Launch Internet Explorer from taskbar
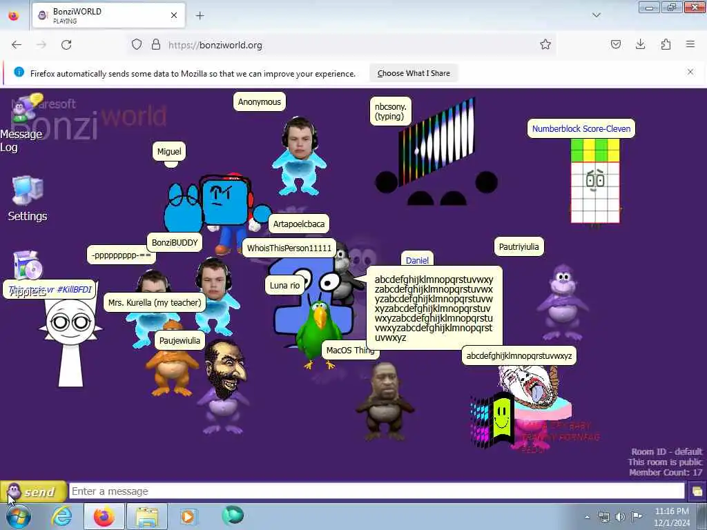 (61, 516)
